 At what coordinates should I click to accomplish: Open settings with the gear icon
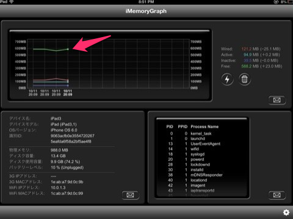click(286, 212)
